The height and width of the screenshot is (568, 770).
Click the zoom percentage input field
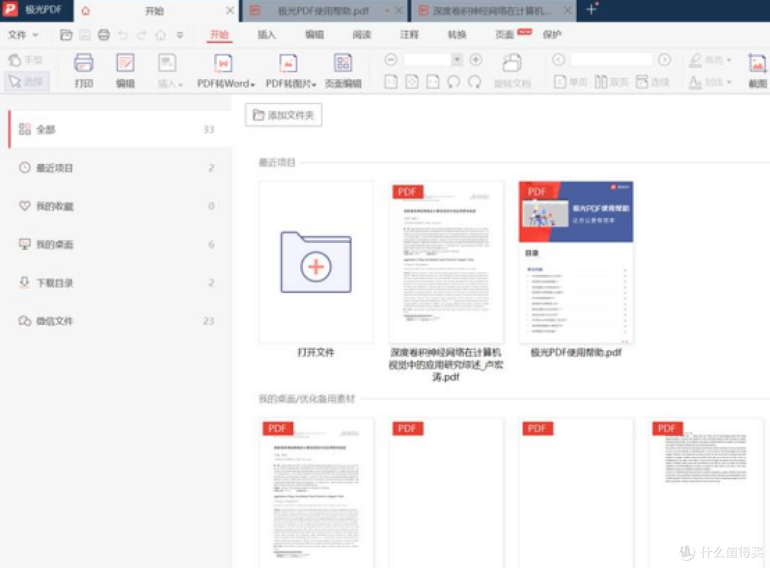427,60
